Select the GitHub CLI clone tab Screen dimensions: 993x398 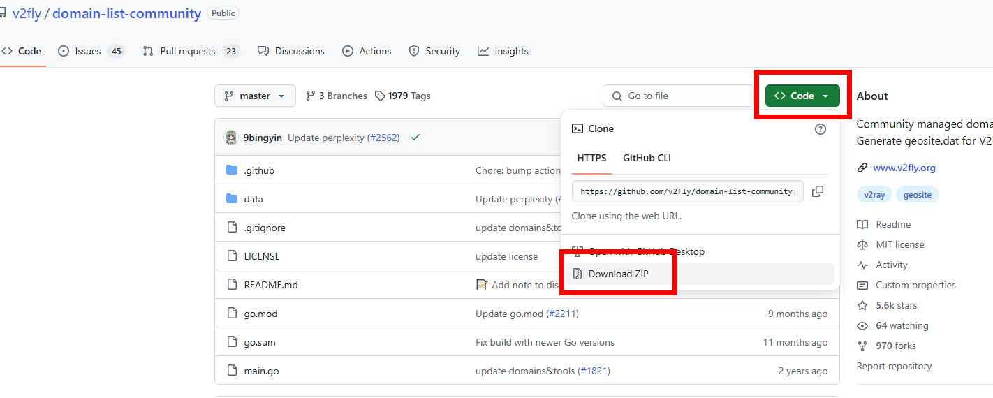[x=647, y=158]
